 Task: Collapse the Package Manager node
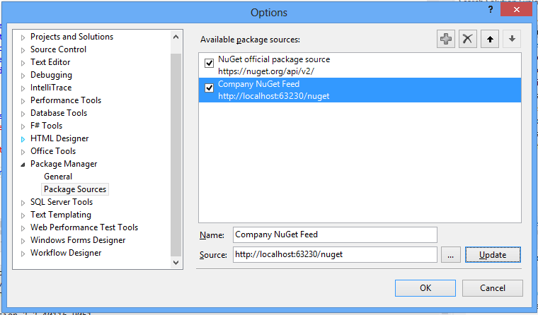tap(23, 165)
